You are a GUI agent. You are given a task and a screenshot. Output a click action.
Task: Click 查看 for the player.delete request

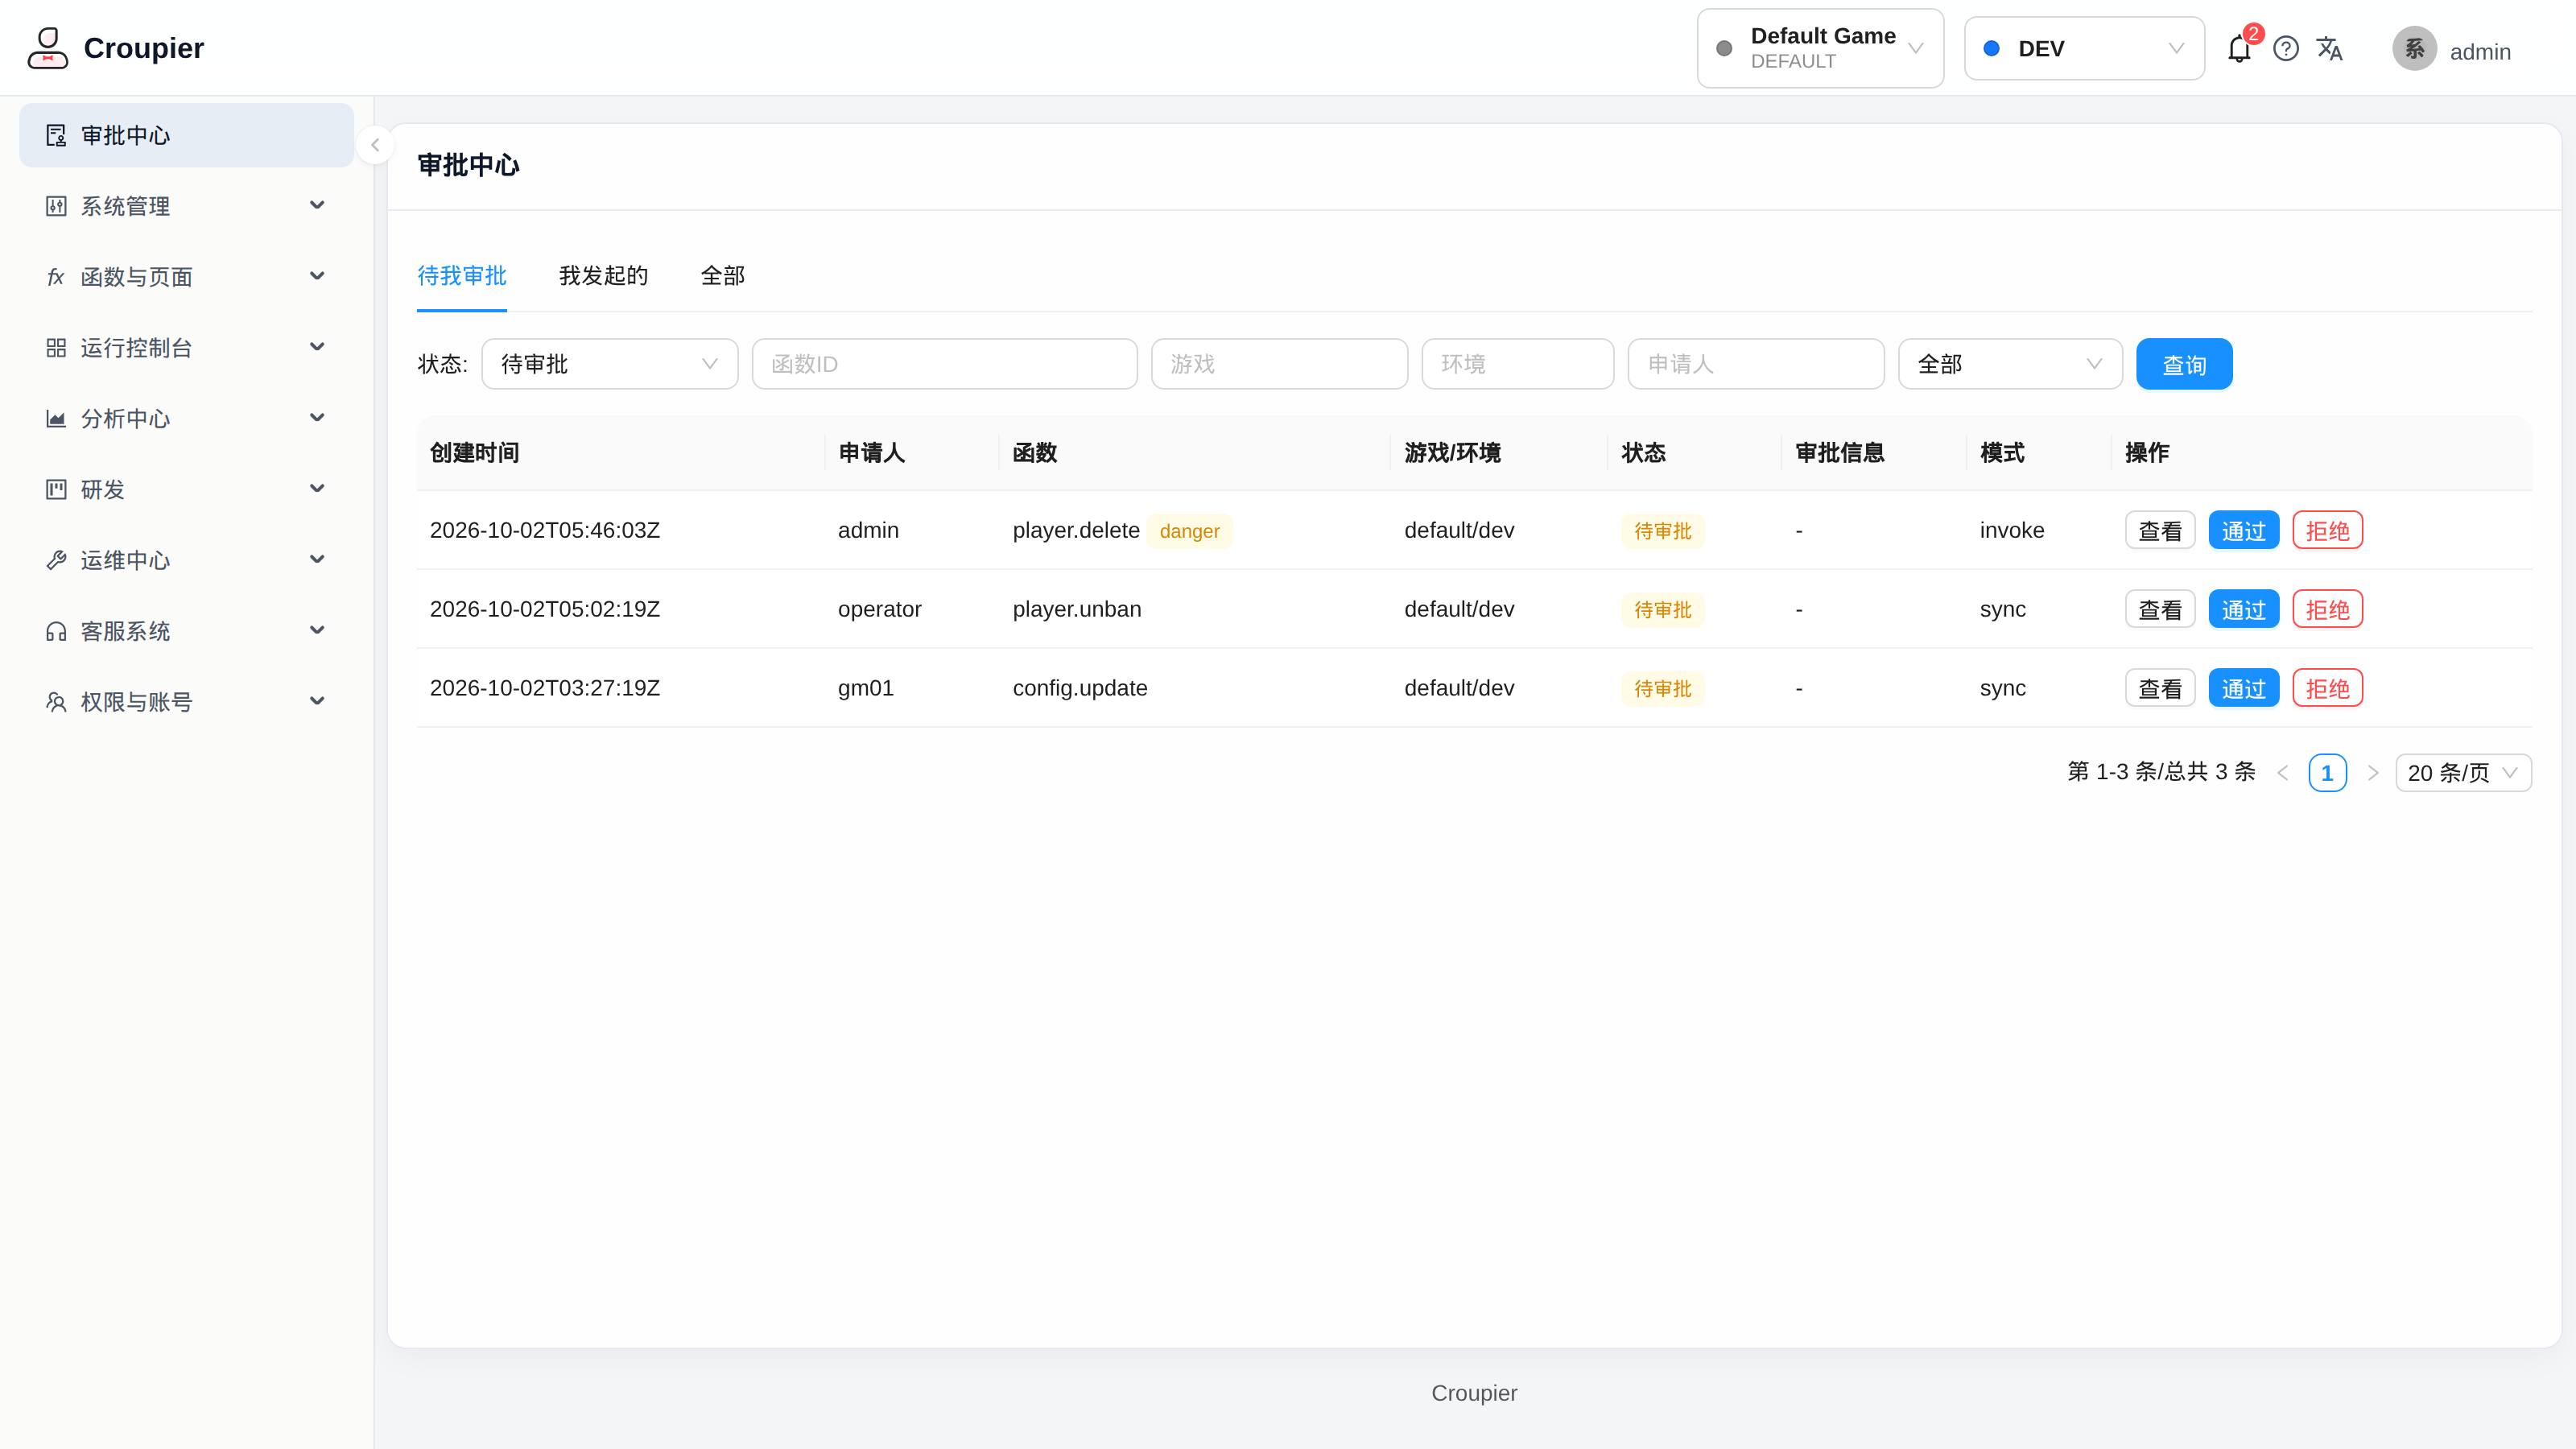[x=2160, y=531]
